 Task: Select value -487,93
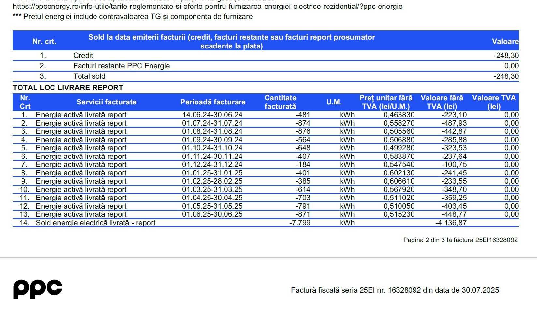(454, 123)
